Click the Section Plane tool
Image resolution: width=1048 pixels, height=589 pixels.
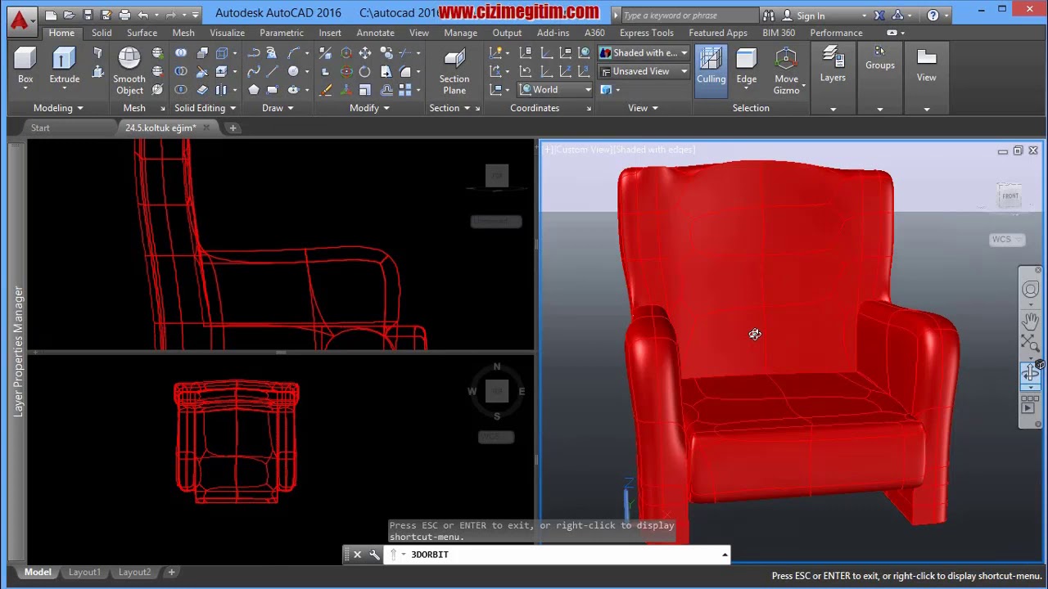(454, 71)
